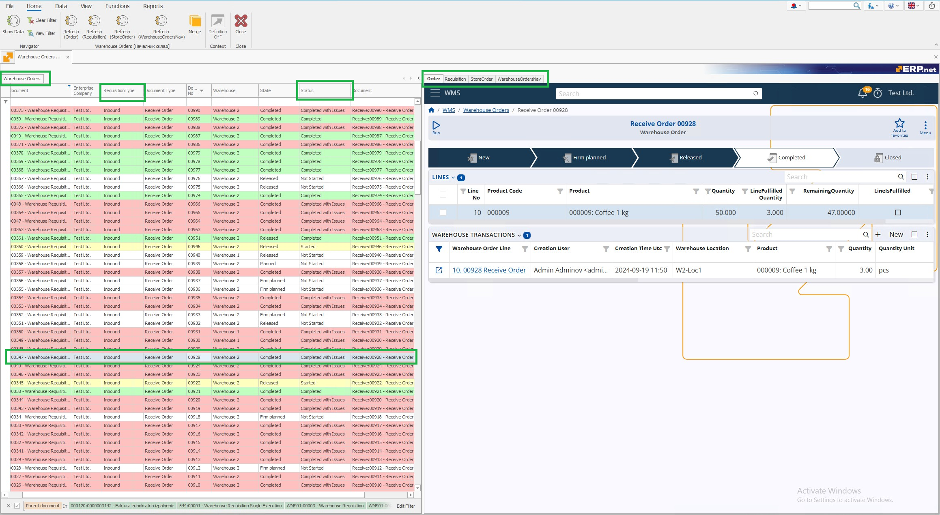Switch to the StoreOrder panel tab

482,79
